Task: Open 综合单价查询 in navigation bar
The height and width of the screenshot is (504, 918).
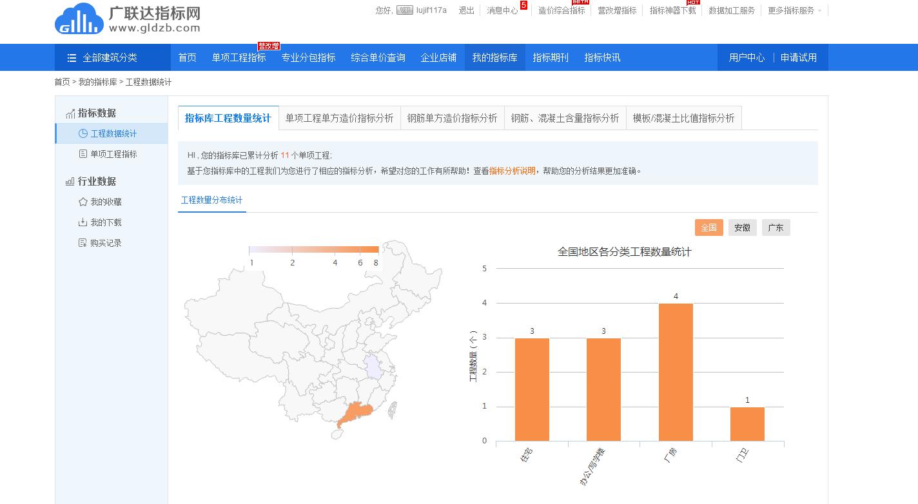Action: click(x=378, y=57)
